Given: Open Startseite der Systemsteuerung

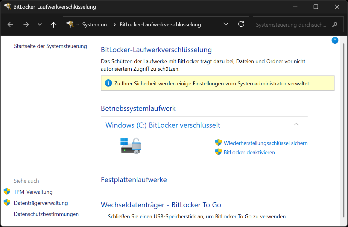Looking at the screenshot, I should (x=50, y=46).
